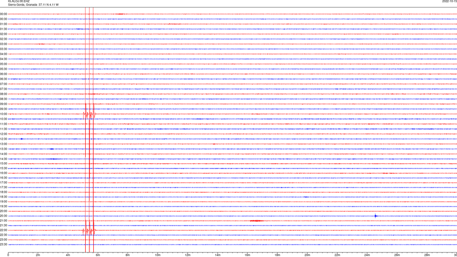
Task: Click the blue spike on the 20:30 trace
Action: tap(376, 216)
